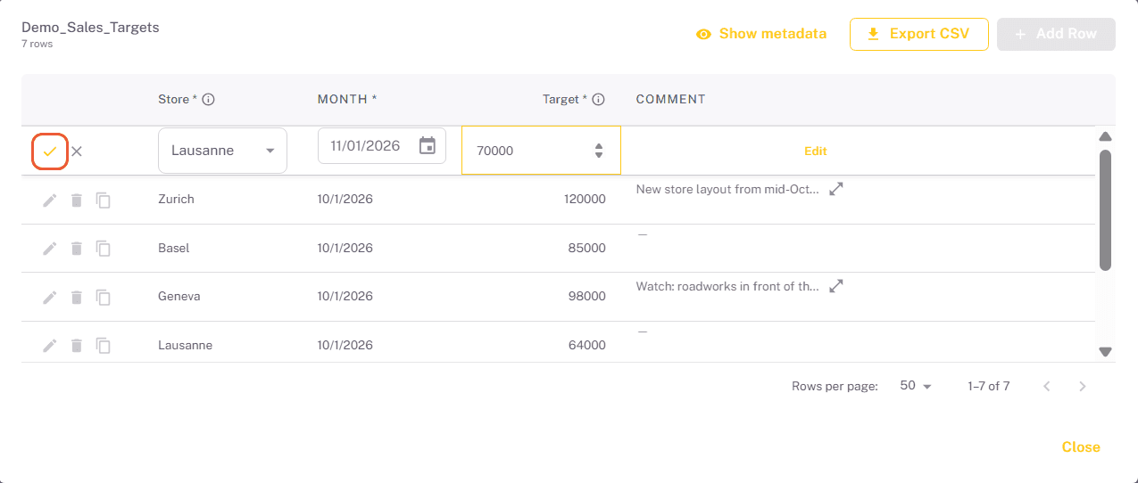The height and width of the screenshot is (483, 1138).
Task: Go to the previous page of rows
Action: coord(1047,387)
